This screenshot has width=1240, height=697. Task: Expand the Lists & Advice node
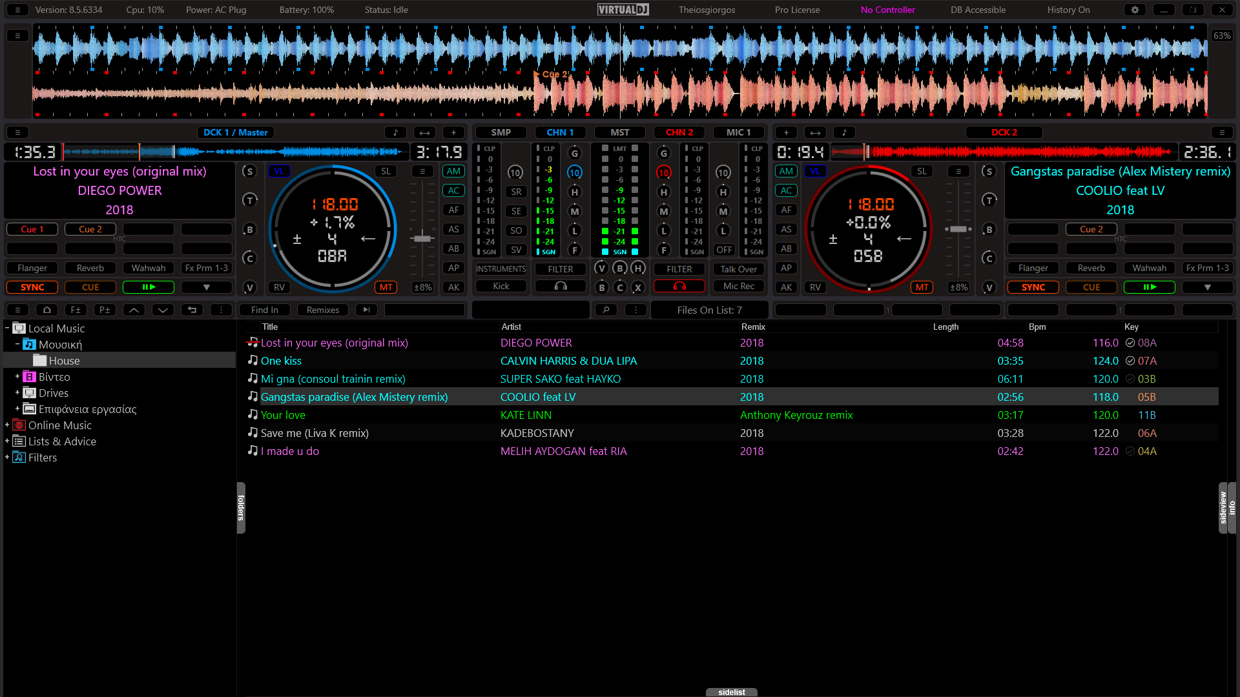pyautogui.click(x=7, y=441)
